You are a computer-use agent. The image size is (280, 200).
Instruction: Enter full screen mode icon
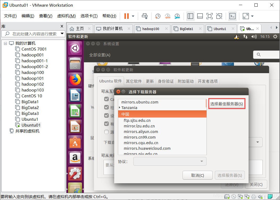tap(209, 16)
